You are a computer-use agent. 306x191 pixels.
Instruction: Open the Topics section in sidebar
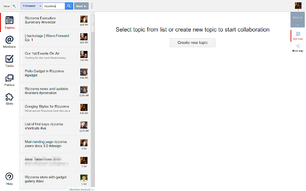(9, 22)
